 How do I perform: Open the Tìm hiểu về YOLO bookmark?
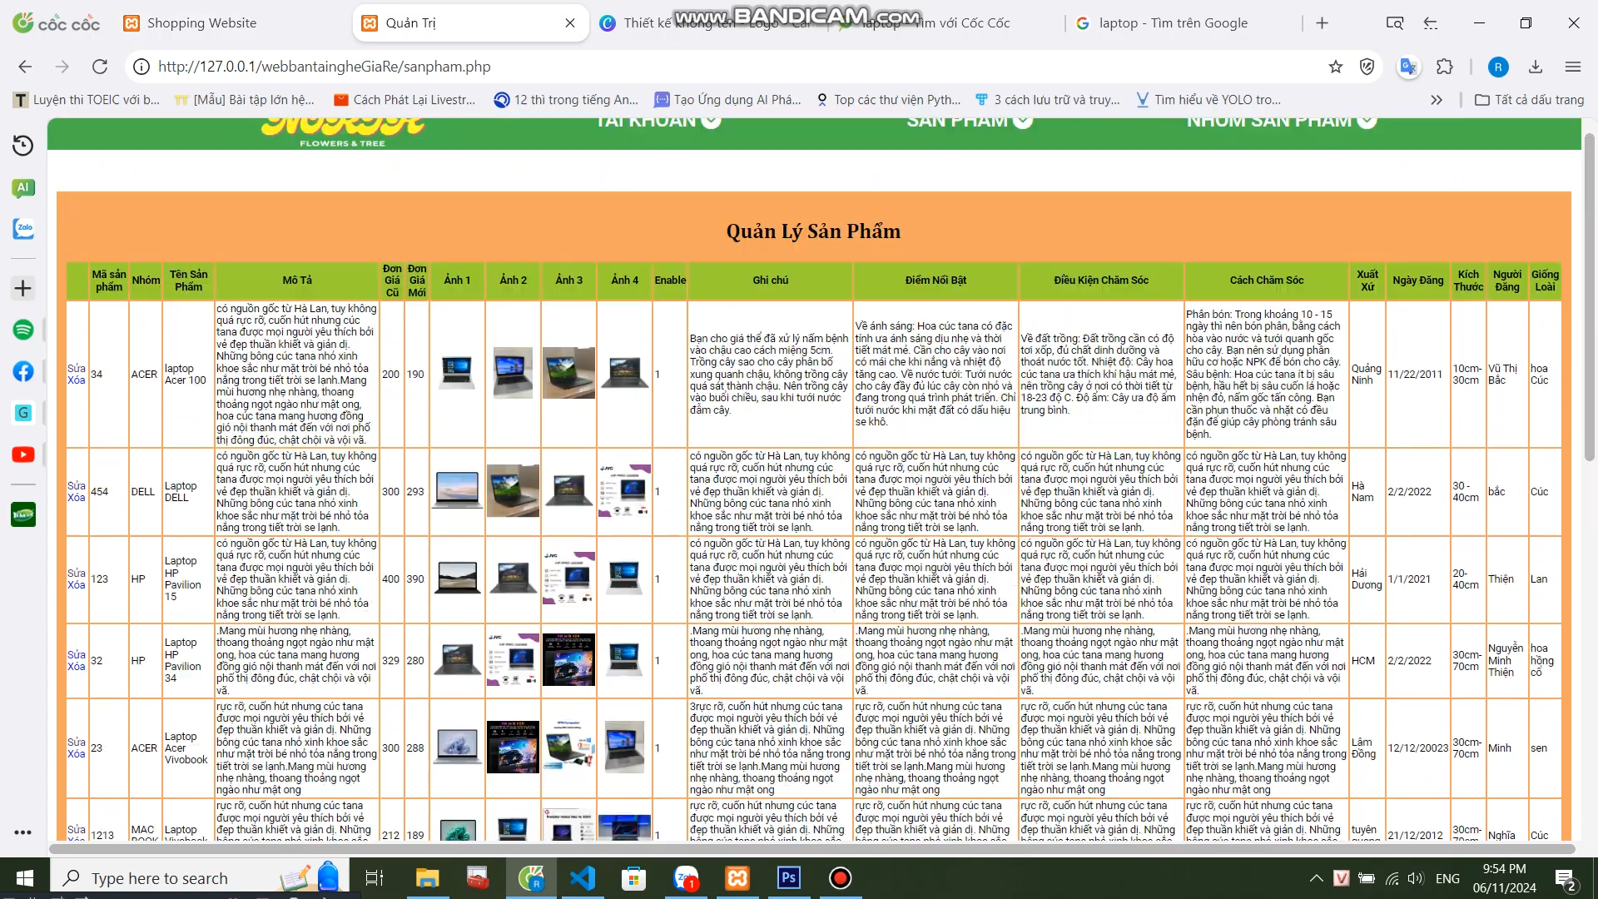pos(1208,100)
